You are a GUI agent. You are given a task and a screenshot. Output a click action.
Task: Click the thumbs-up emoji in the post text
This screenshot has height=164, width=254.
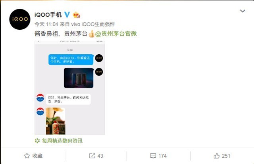click(92, 34)
